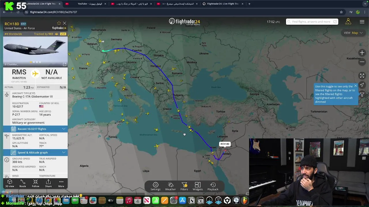
Task: Share the RCH180 flight
Action: [x=48, y=183]
